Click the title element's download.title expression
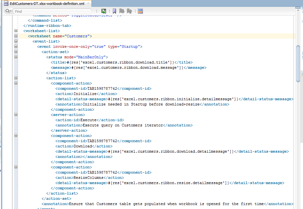303x209 pixels. pyautogui.click(x=121, y=62)
